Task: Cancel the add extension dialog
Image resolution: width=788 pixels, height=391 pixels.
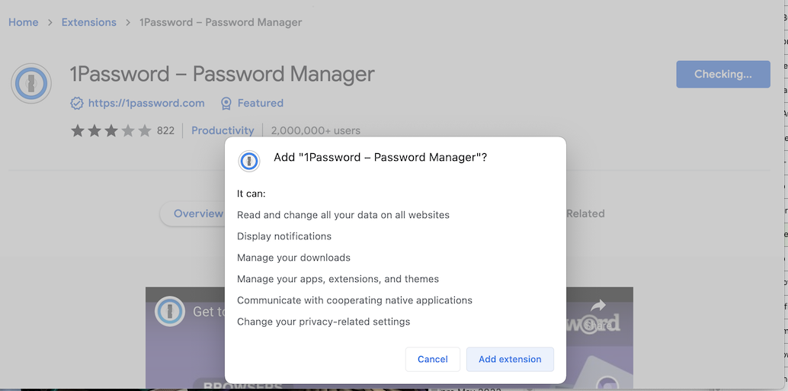Action: point(433,359)
